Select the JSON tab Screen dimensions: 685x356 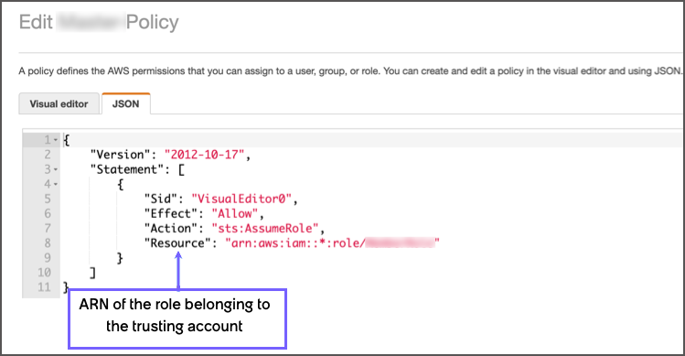[126, 103]
